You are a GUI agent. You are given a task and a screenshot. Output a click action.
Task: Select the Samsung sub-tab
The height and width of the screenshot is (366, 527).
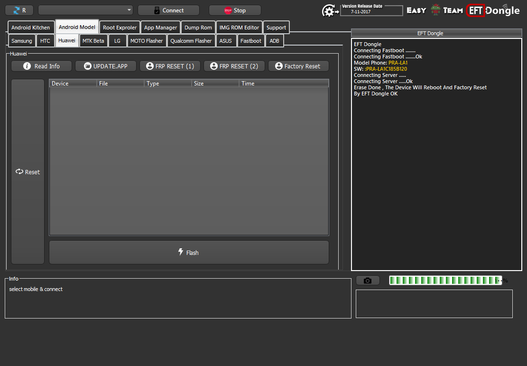click(21, 41)
